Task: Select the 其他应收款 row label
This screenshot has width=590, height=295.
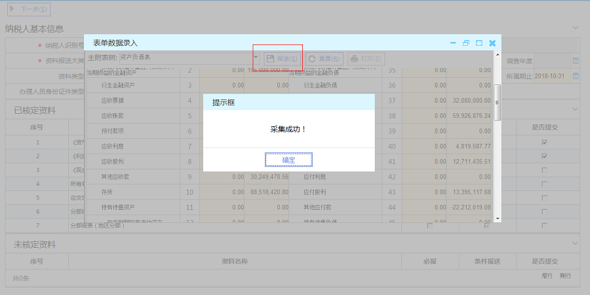Action: point(115,177)
